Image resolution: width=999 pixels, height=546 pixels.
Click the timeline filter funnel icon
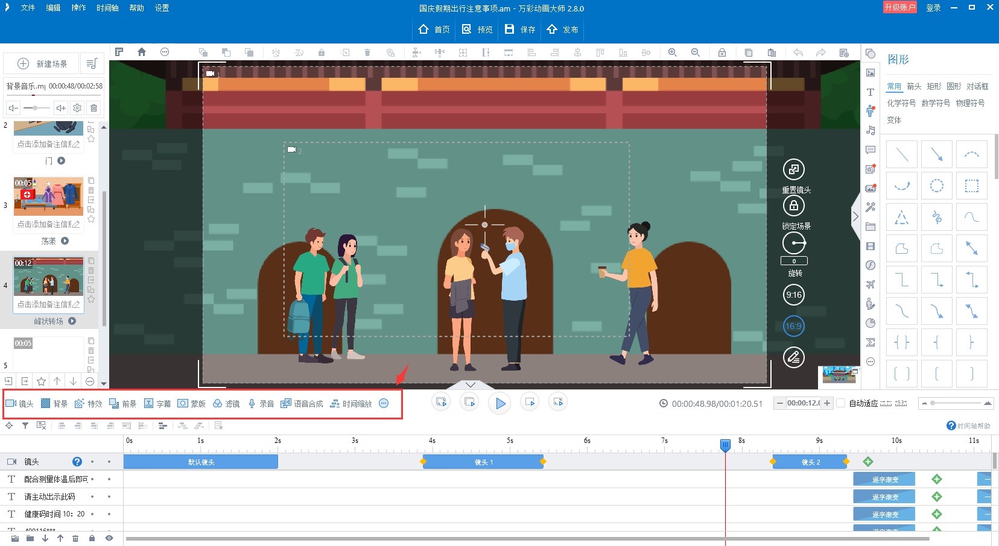pos(25,425)
